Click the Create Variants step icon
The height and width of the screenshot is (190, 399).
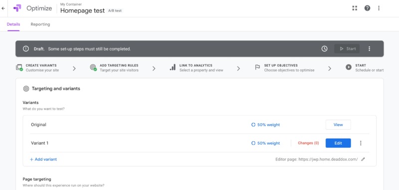[x=19, y=68]
